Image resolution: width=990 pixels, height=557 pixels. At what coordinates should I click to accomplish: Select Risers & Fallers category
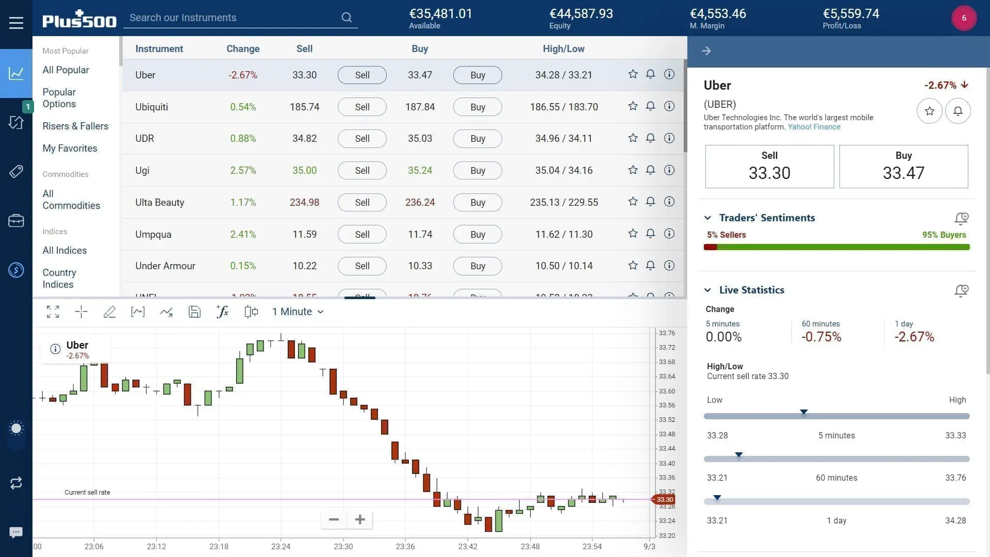pyautogui.click(x=75, y=126)
